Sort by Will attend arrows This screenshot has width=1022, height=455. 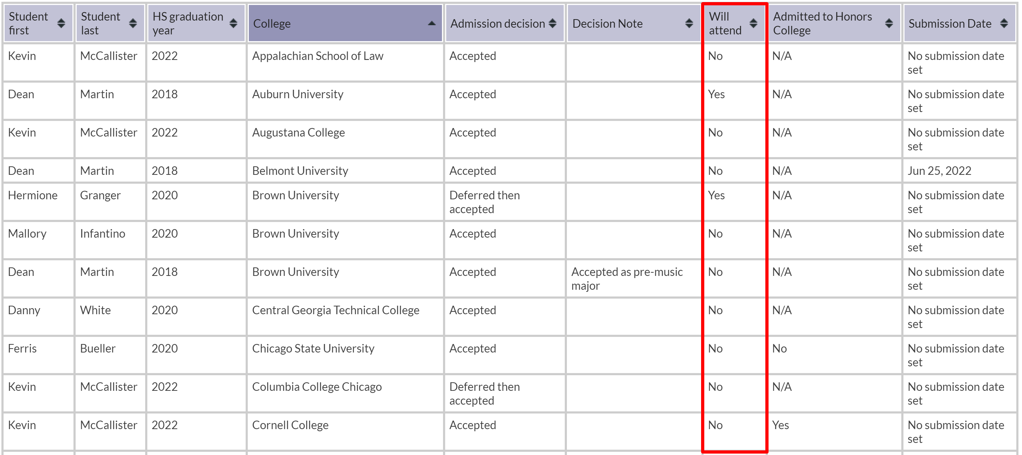click(x=753, y=23)
